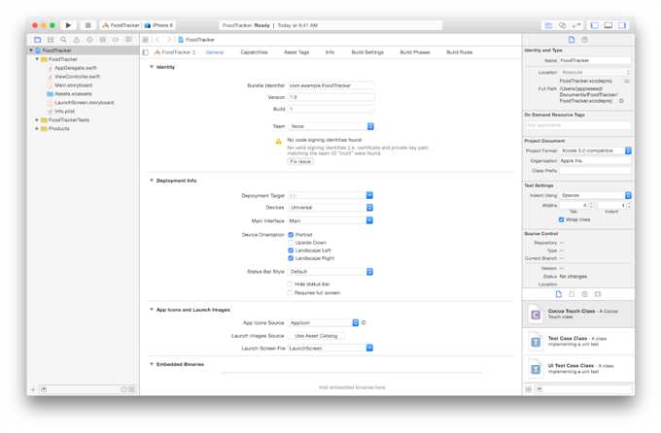This screenshot has height=433, width=661.
Task: Show the File Template library
Action: tap(559, 294)
